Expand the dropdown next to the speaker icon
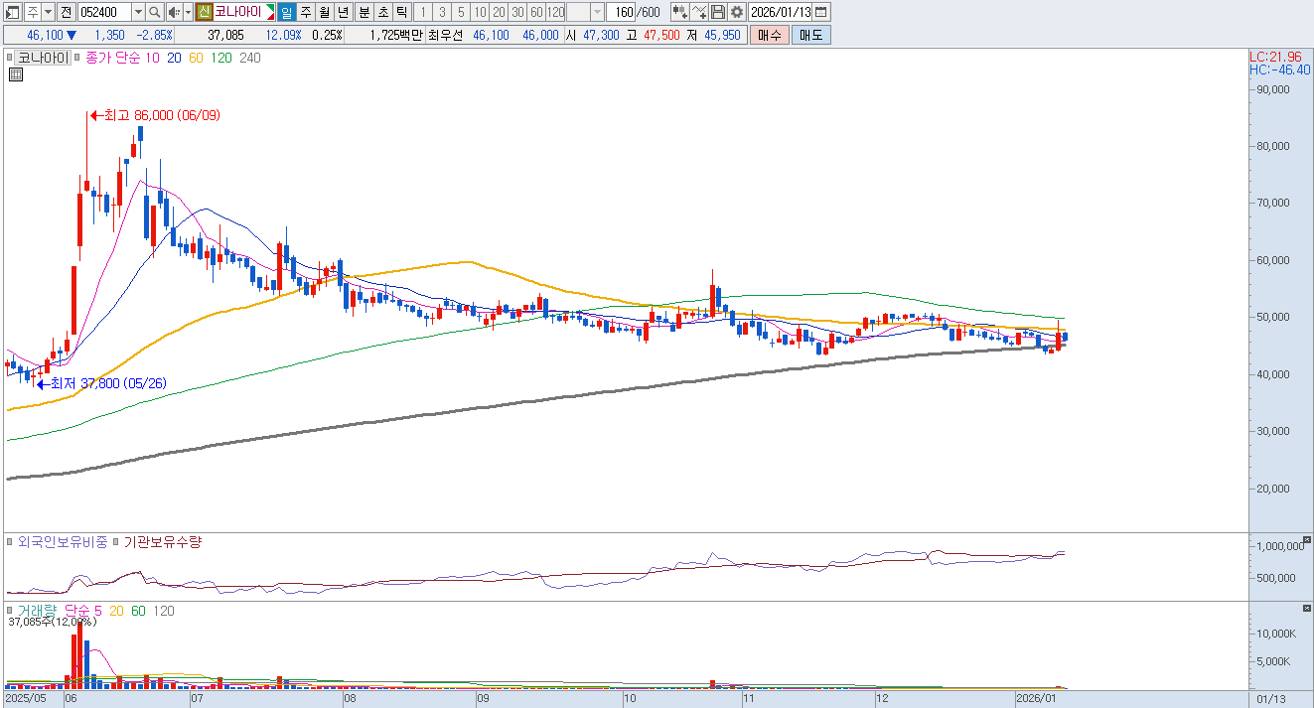 click(x=187, y=12)
